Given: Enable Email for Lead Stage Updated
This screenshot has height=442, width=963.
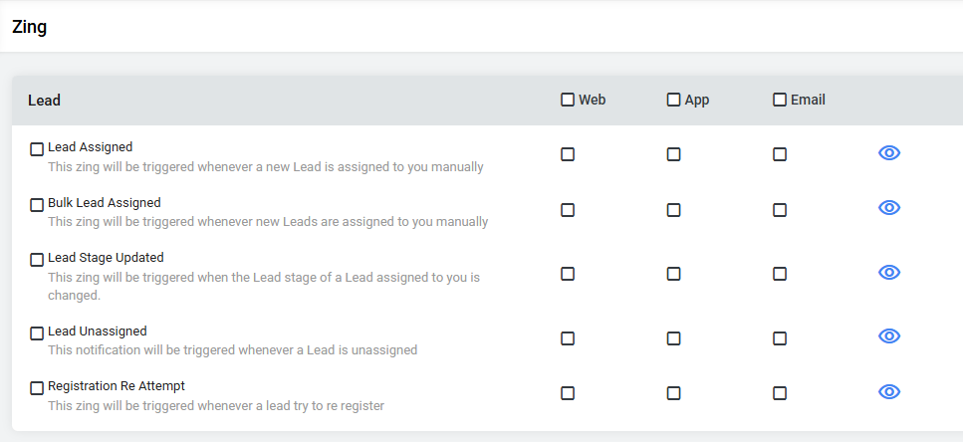Looking at the screenshot, I should pos(780,273).
